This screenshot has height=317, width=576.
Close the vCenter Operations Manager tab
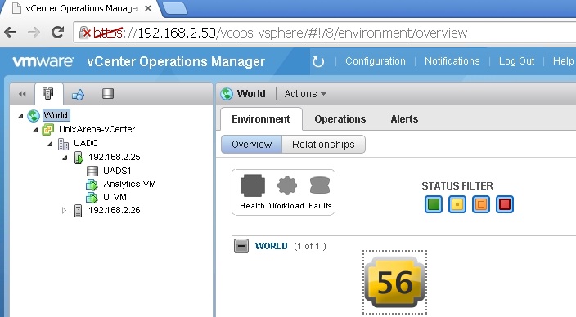(x=148, y=8)
